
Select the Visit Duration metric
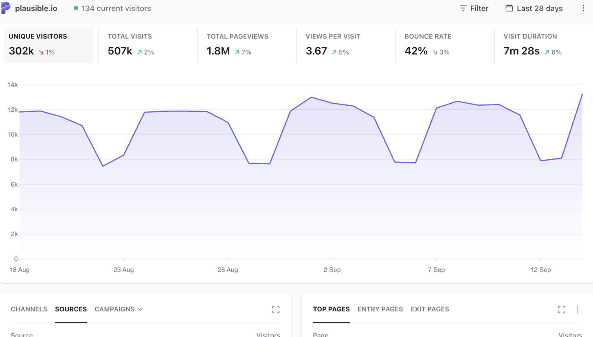tap(544, 45)
